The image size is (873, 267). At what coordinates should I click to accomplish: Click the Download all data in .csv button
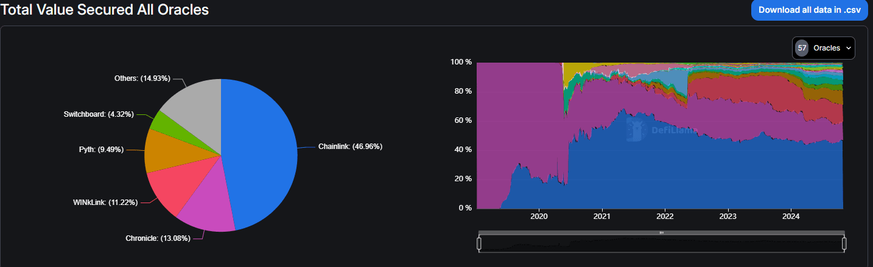tap(808, 10)
